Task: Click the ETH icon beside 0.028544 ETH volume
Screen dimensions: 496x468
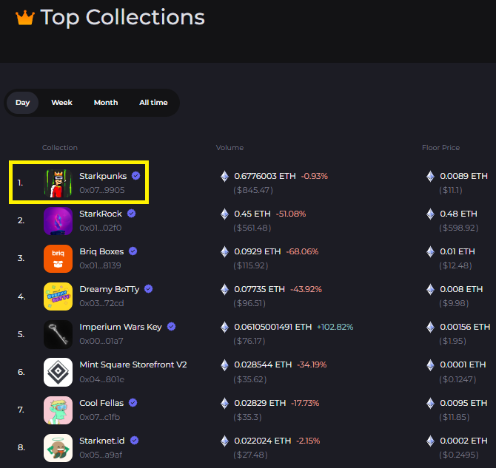Action: 224,365
